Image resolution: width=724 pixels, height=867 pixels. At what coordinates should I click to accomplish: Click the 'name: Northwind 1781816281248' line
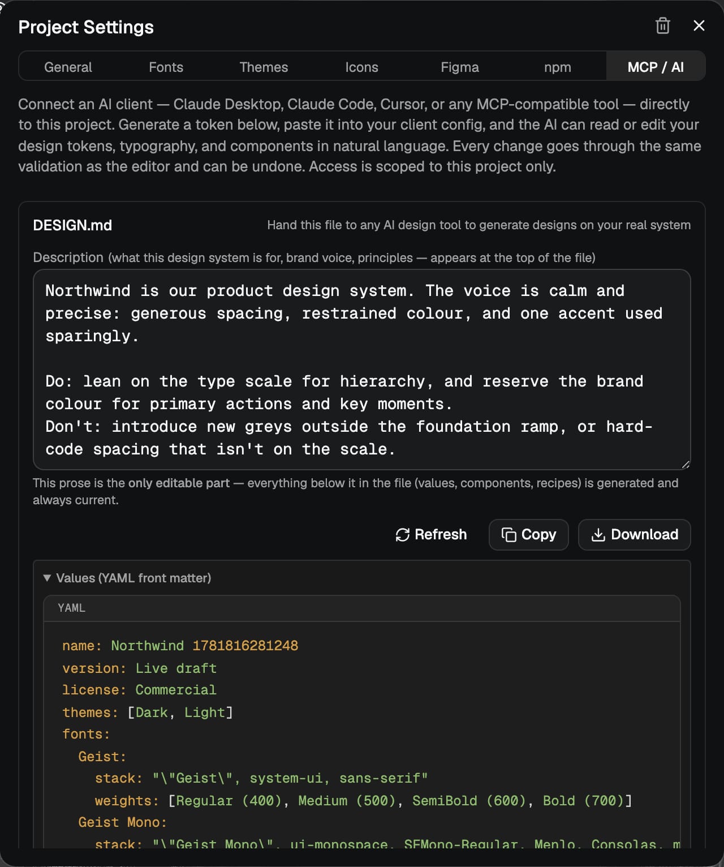pyautogui.click(x=180, y=646)
